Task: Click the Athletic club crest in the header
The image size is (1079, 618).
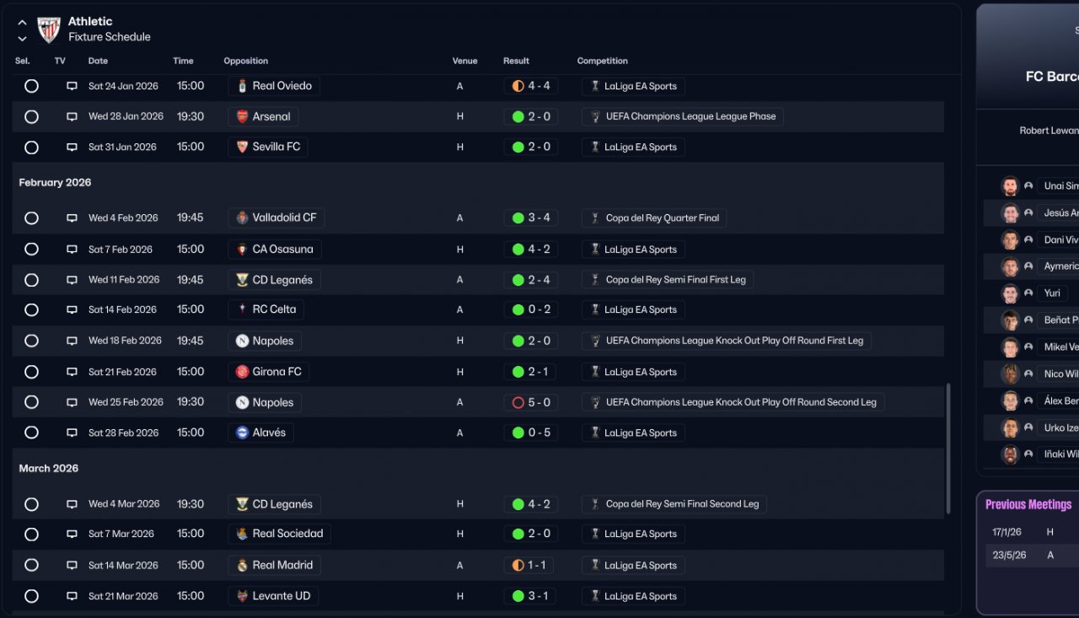Action: tap(49, 30)
